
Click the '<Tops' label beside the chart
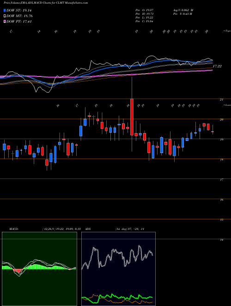(227, 31)
